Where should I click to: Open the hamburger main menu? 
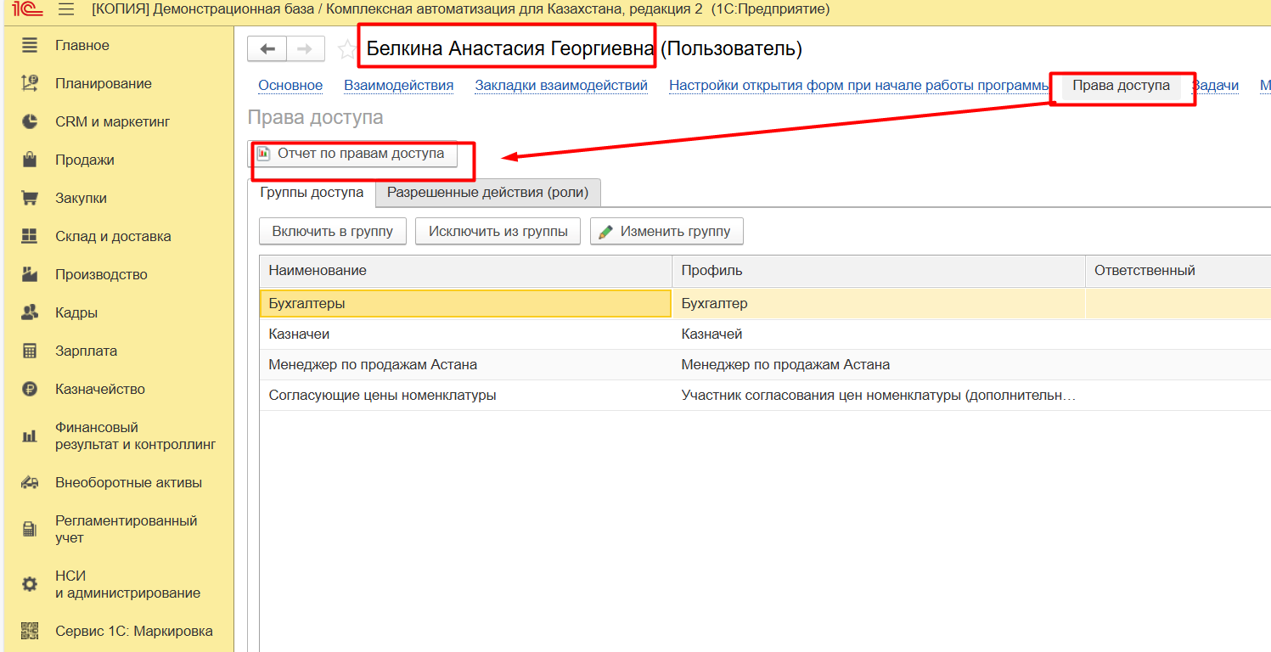click(65, 9)
